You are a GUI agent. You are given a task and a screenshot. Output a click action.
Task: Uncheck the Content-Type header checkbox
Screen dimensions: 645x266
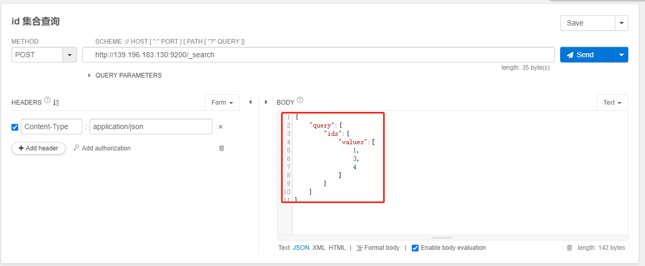(15, 127)
